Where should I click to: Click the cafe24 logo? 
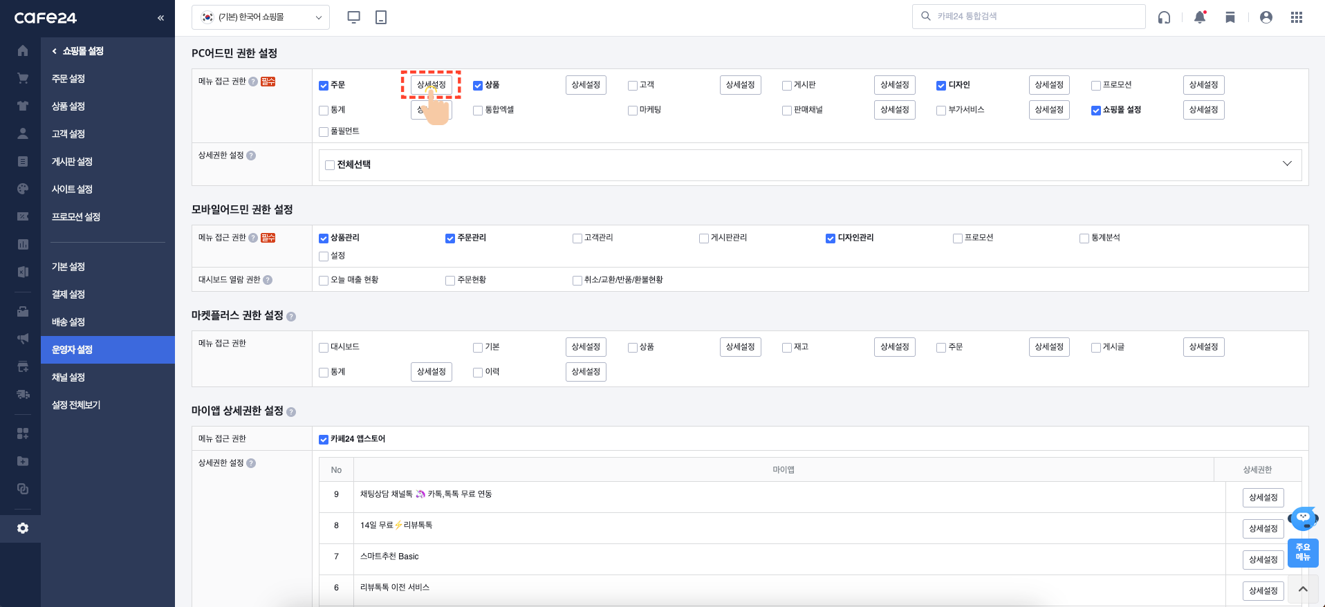[x=46, y=18]
